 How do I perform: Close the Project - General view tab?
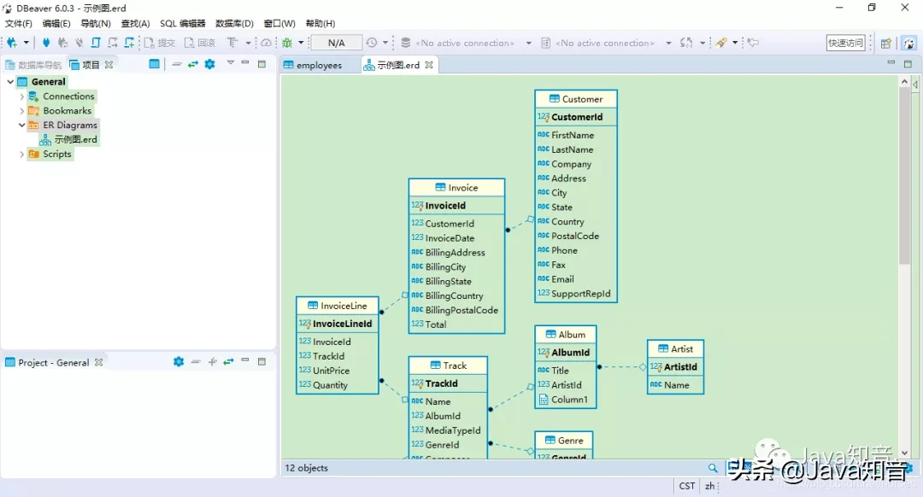click(x=99, y=362)
